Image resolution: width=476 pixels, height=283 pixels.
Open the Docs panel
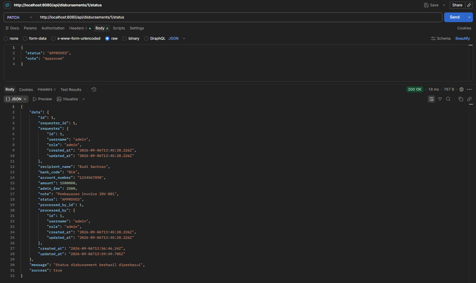tap(12, 28)
